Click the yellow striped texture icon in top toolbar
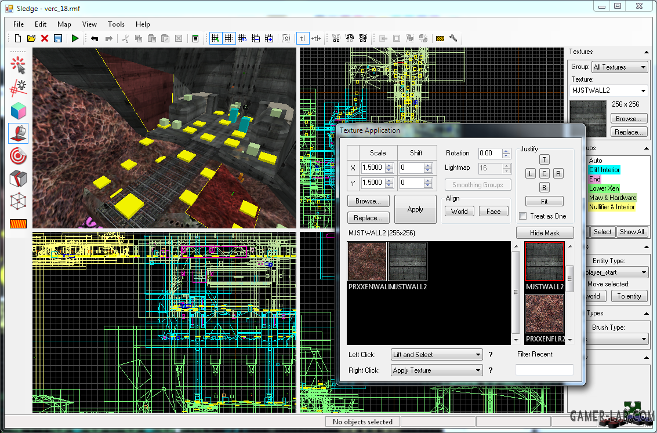The height and width of the screenshot is (433, 657). pyautogui.click(x=440, y=38)
